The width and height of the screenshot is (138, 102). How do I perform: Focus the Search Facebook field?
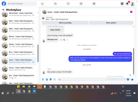[22, 4]
